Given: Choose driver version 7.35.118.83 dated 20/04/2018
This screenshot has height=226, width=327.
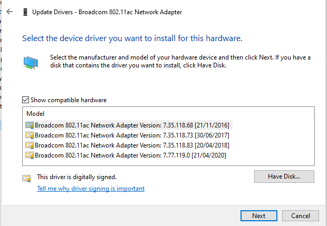Looking at the screenshot, I should point(132,145).
